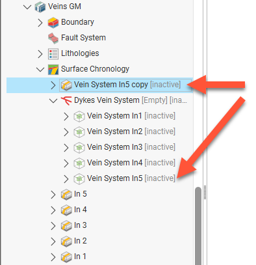The width and height of the screenshot is (256, 265).
Task: Click the Fault System icon
Action: point(53,38)
